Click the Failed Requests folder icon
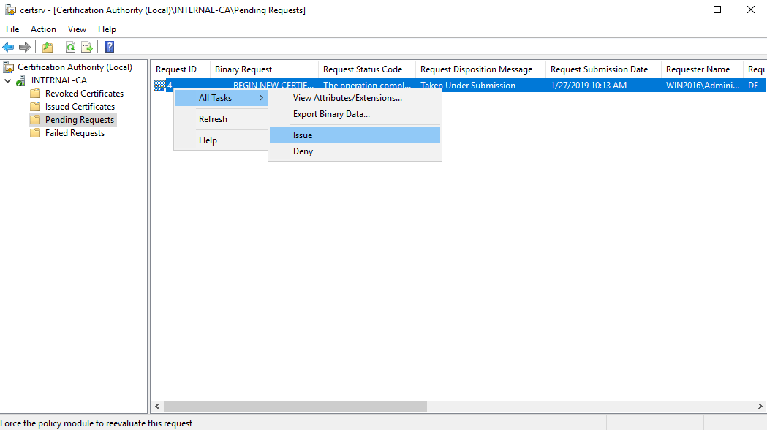This screenshot has height=430, width=767. (35, 133)
